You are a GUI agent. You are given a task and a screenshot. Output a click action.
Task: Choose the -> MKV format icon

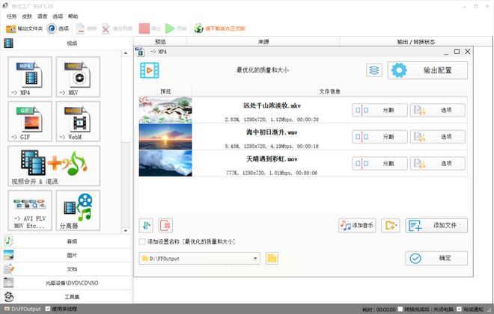(77, 76)
